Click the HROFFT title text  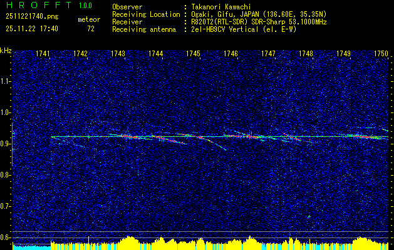click(x=39, y=5)
